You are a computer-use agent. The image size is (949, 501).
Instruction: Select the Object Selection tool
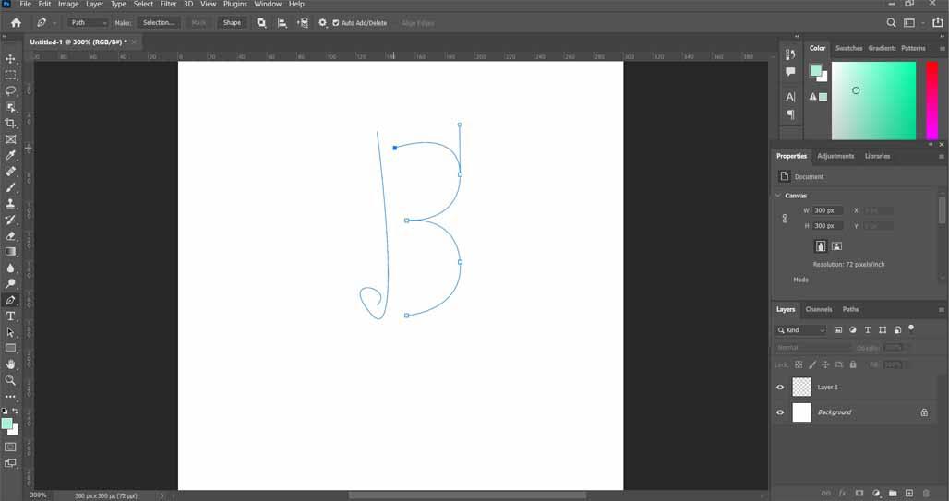(10, 107)
